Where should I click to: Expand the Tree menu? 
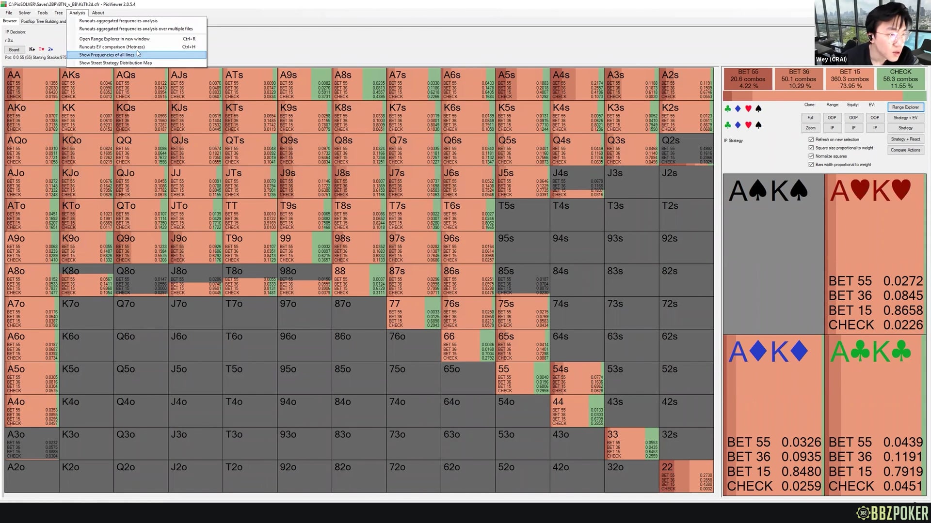[x=58, y=13]
